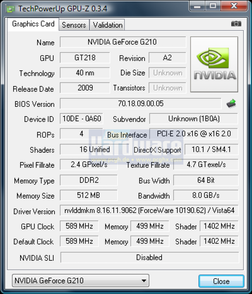Click Pixel Fillrate value 2.4 GPixel/s
This screenshot has height=294, width=252.
click(89, 165)
